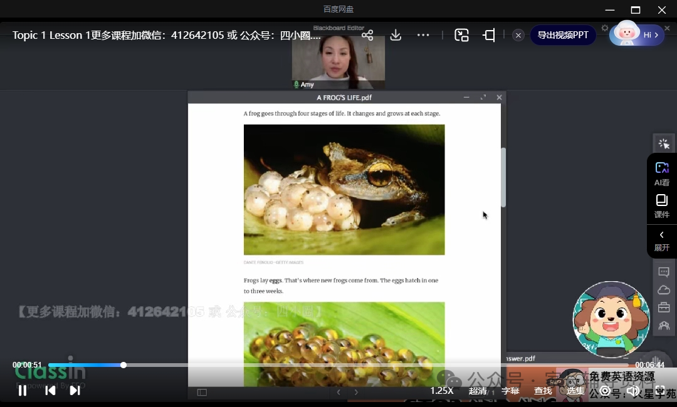Open the 选集 episode list
The width and height of the screenshot is (677, 407).
(575, 391)
